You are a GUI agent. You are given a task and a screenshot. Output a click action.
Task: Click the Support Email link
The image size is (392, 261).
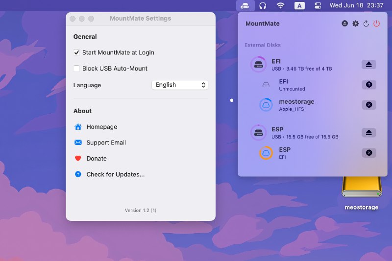[106, 142]
